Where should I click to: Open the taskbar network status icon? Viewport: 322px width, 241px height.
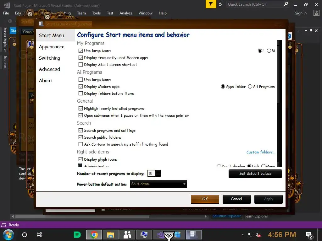(x=250, y=235)
